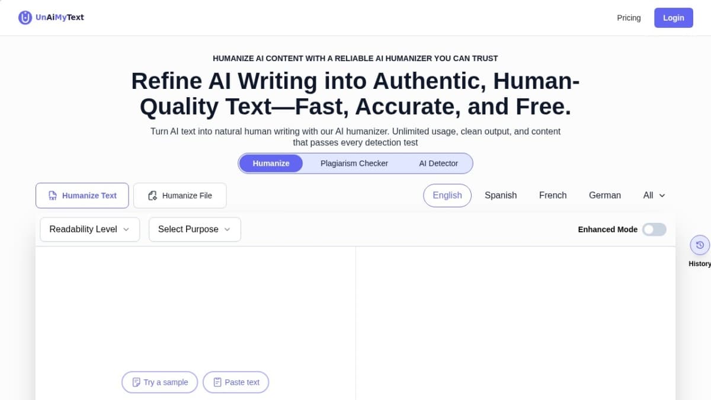Click the clipboard icon on Paste text

[217, 382]
